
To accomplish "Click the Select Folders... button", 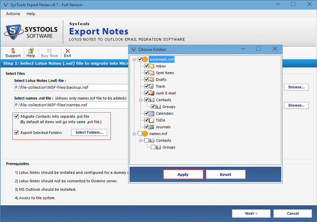I will pos(89,133).
